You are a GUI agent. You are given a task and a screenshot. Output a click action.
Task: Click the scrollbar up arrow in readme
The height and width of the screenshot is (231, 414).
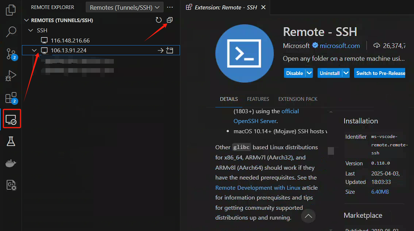(x=331, y=112)
